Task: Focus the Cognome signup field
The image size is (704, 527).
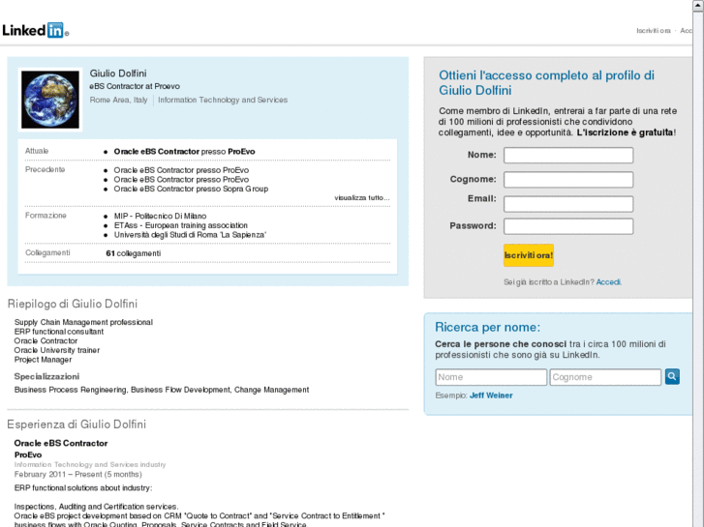Action: point(568,180)
